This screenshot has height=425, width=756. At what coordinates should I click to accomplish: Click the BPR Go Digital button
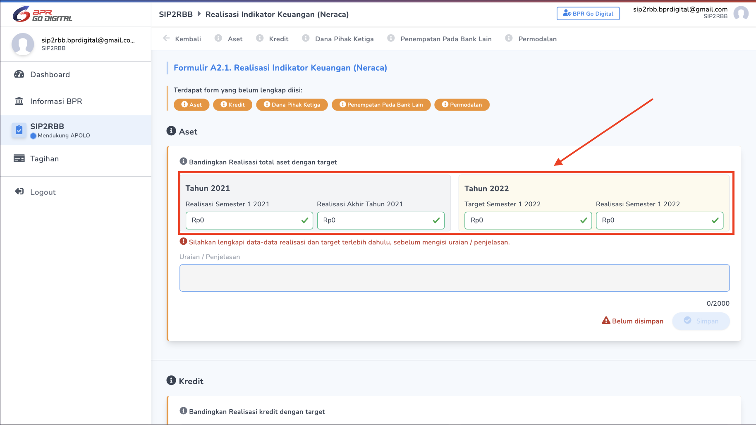[x=588, y=14]
